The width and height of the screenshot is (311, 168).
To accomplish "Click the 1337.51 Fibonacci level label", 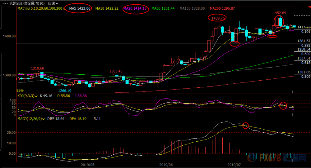I will tap(304, 58).
